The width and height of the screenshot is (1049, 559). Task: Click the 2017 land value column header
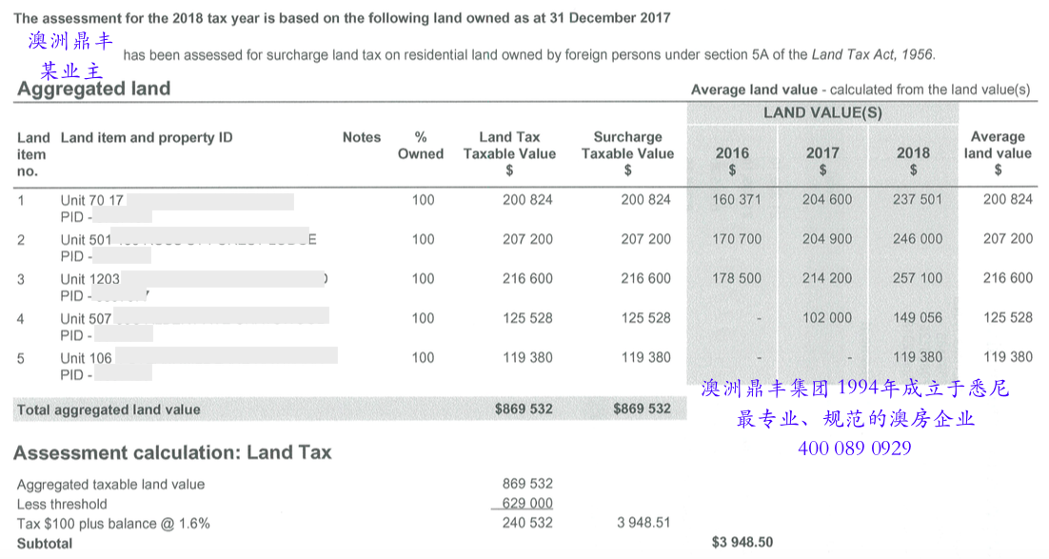822,160
